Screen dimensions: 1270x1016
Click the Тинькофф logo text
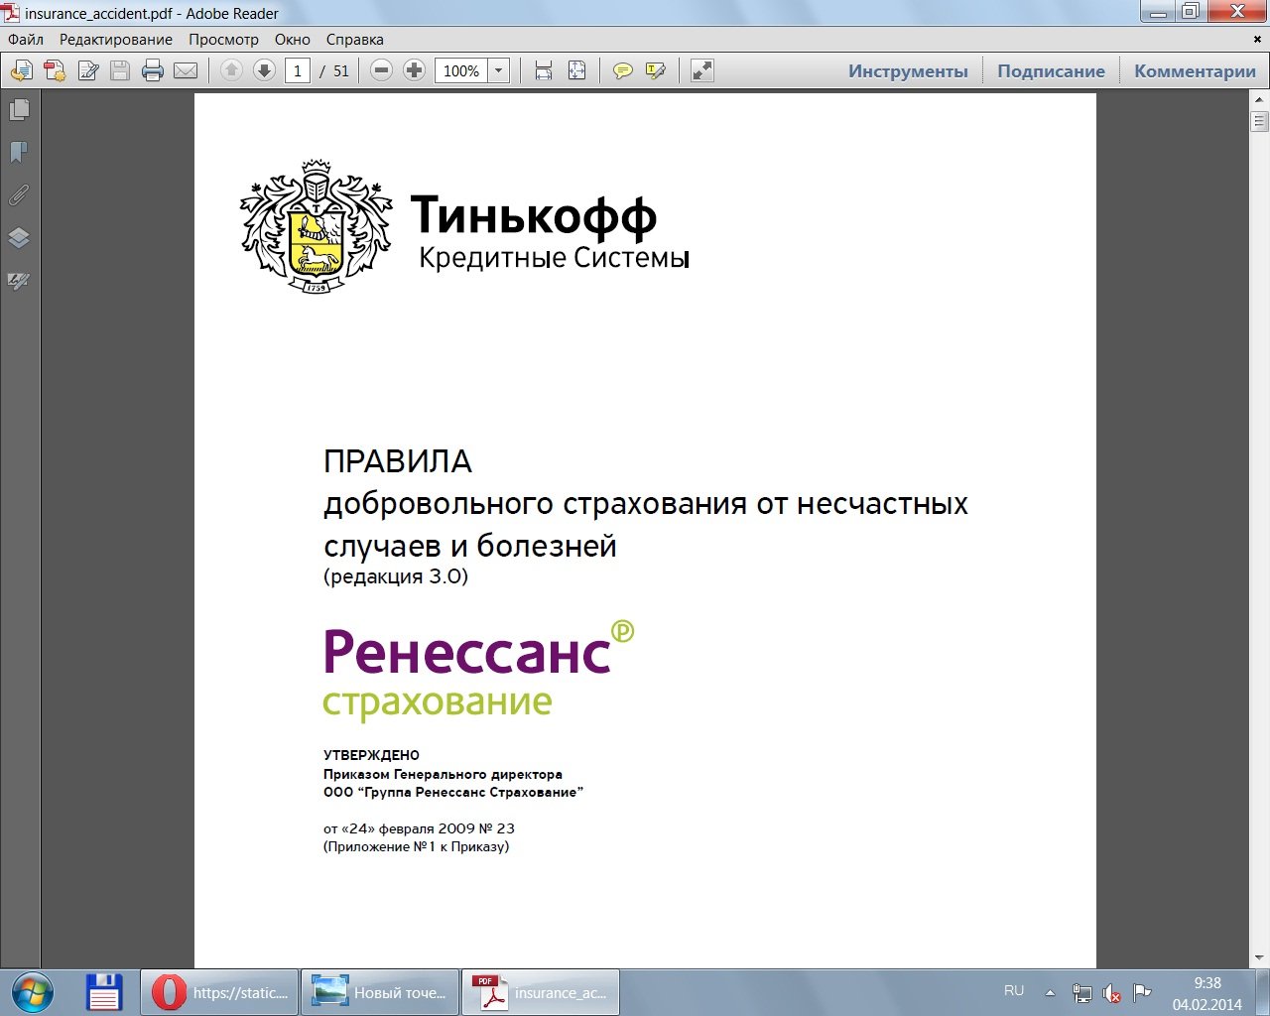(x=534, y=215)
